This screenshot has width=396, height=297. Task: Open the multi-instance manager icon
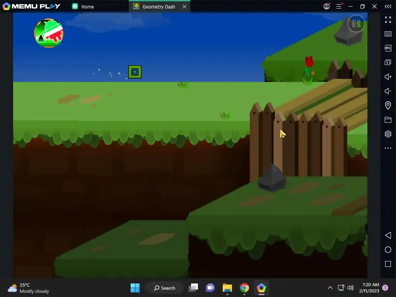388,62
